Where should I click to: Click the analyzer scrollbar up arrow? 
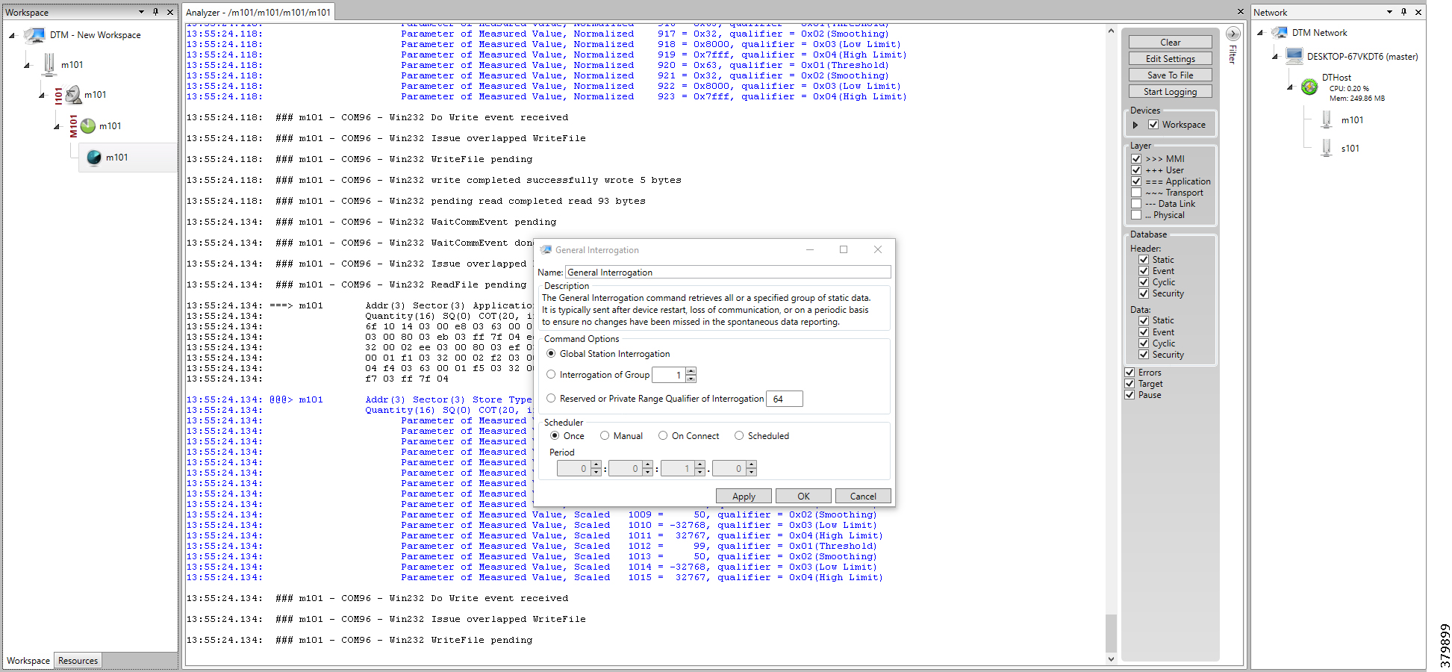tap(1111, 31)
